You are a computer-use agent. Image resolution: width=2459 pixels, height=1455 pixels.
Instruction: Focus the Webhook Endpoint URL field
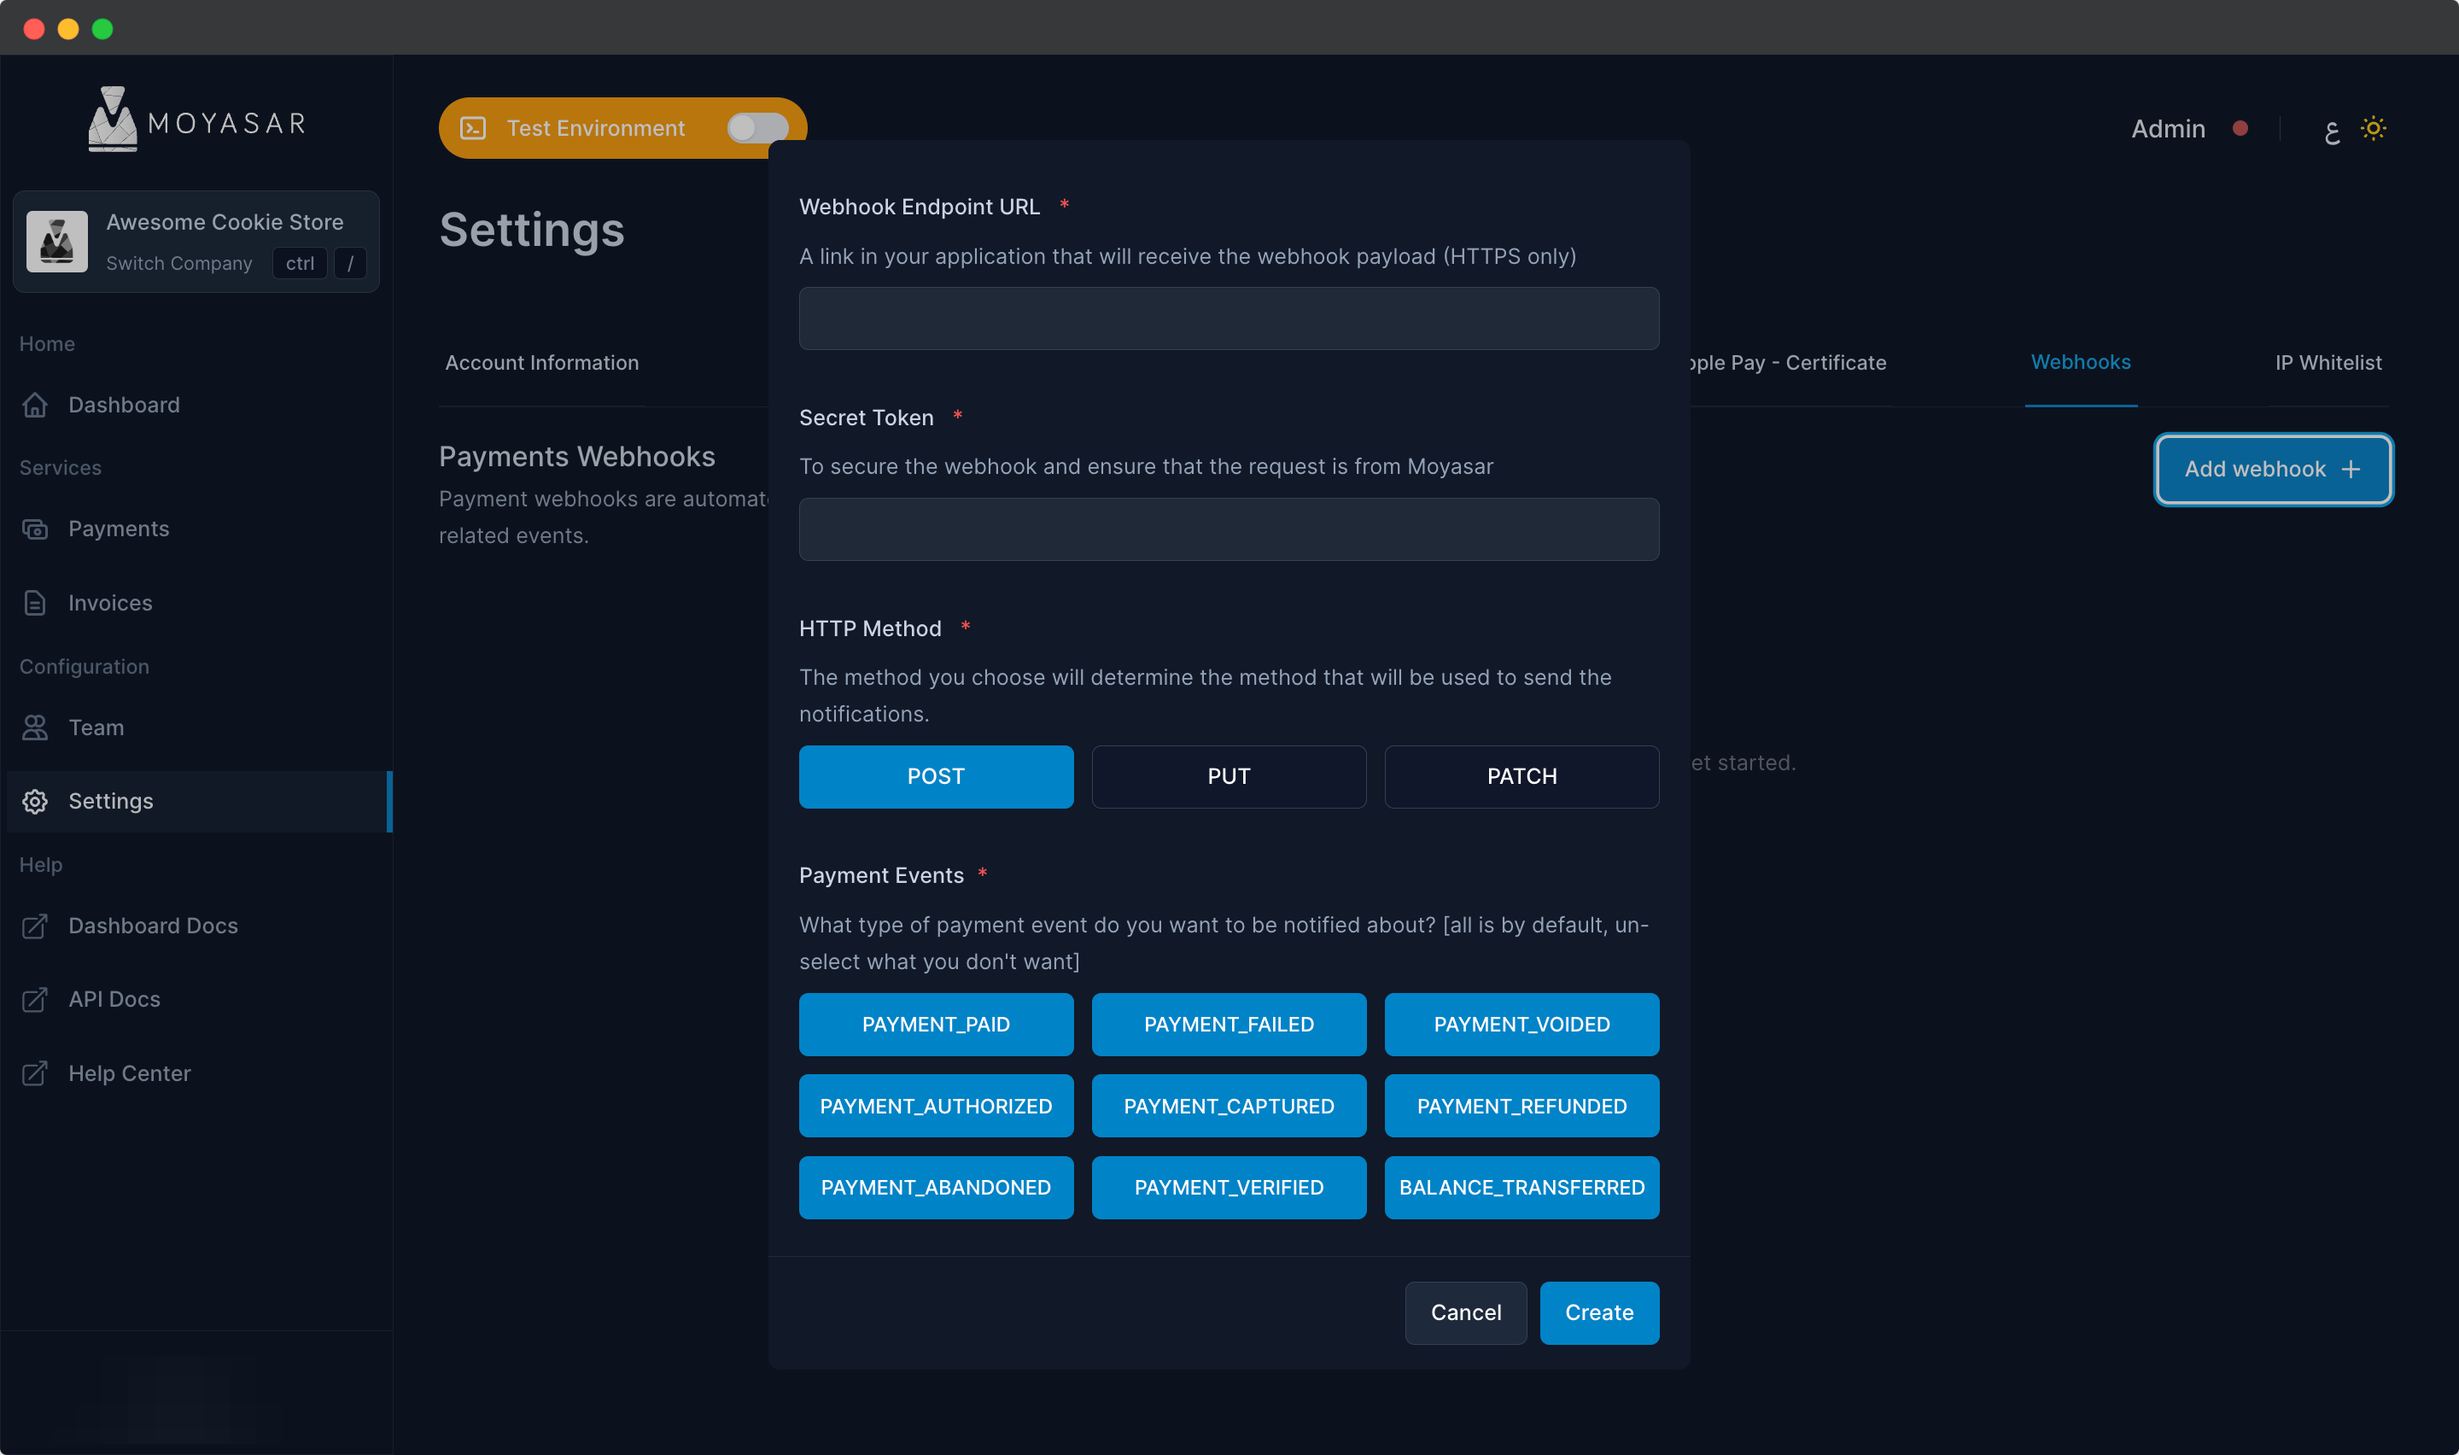(x=1228, y=318)
